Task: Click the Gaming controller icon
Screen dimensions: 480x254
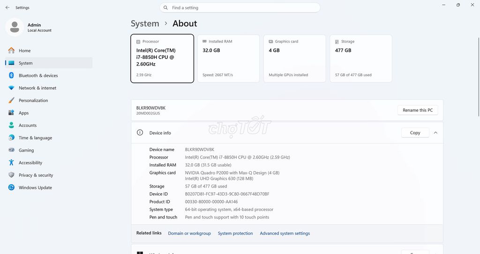Action: click(x=11, y=150)
